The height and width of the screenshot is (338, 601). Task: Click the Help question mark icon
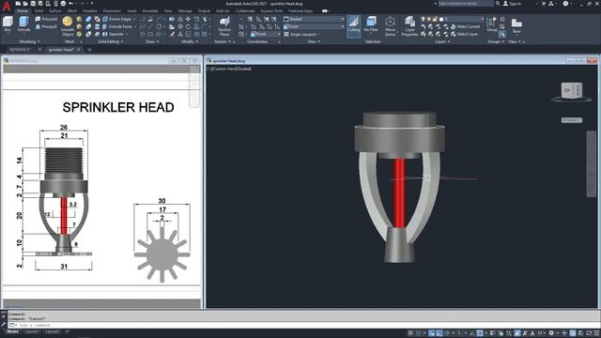pos(565,4)
